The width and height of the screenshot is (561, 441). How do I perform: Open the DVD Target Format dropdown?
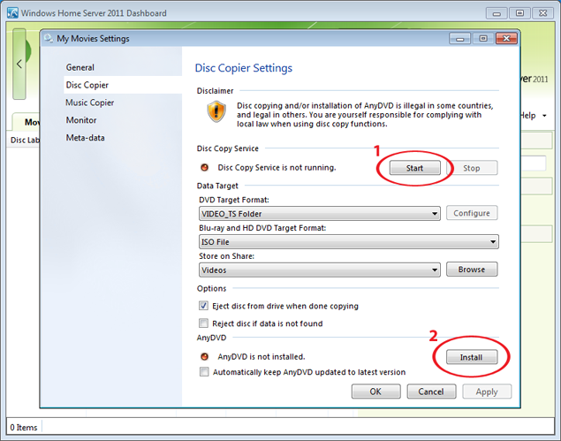coord(320,214)
